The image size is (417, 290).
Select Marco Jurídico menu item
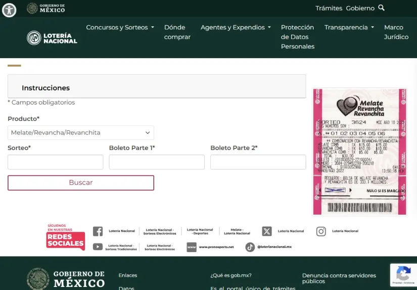(x=396, y=32)
